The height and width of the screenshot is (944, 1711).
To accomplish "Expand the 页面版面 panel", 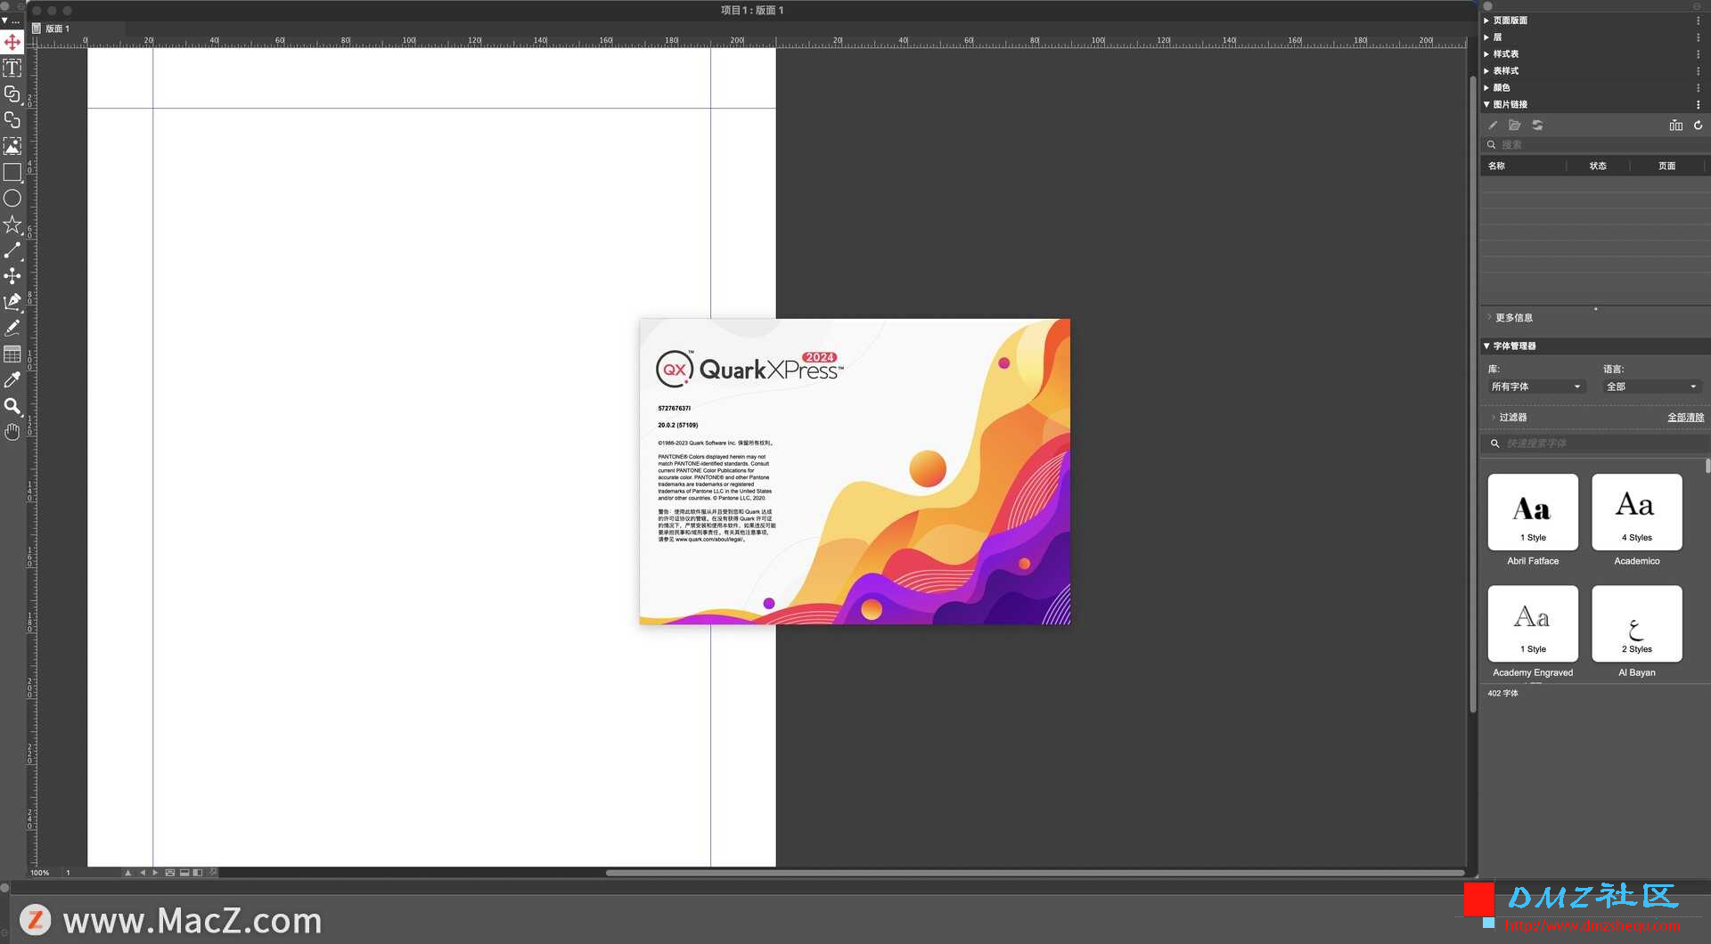I will pyautogui.click(x=1486, y=20).
